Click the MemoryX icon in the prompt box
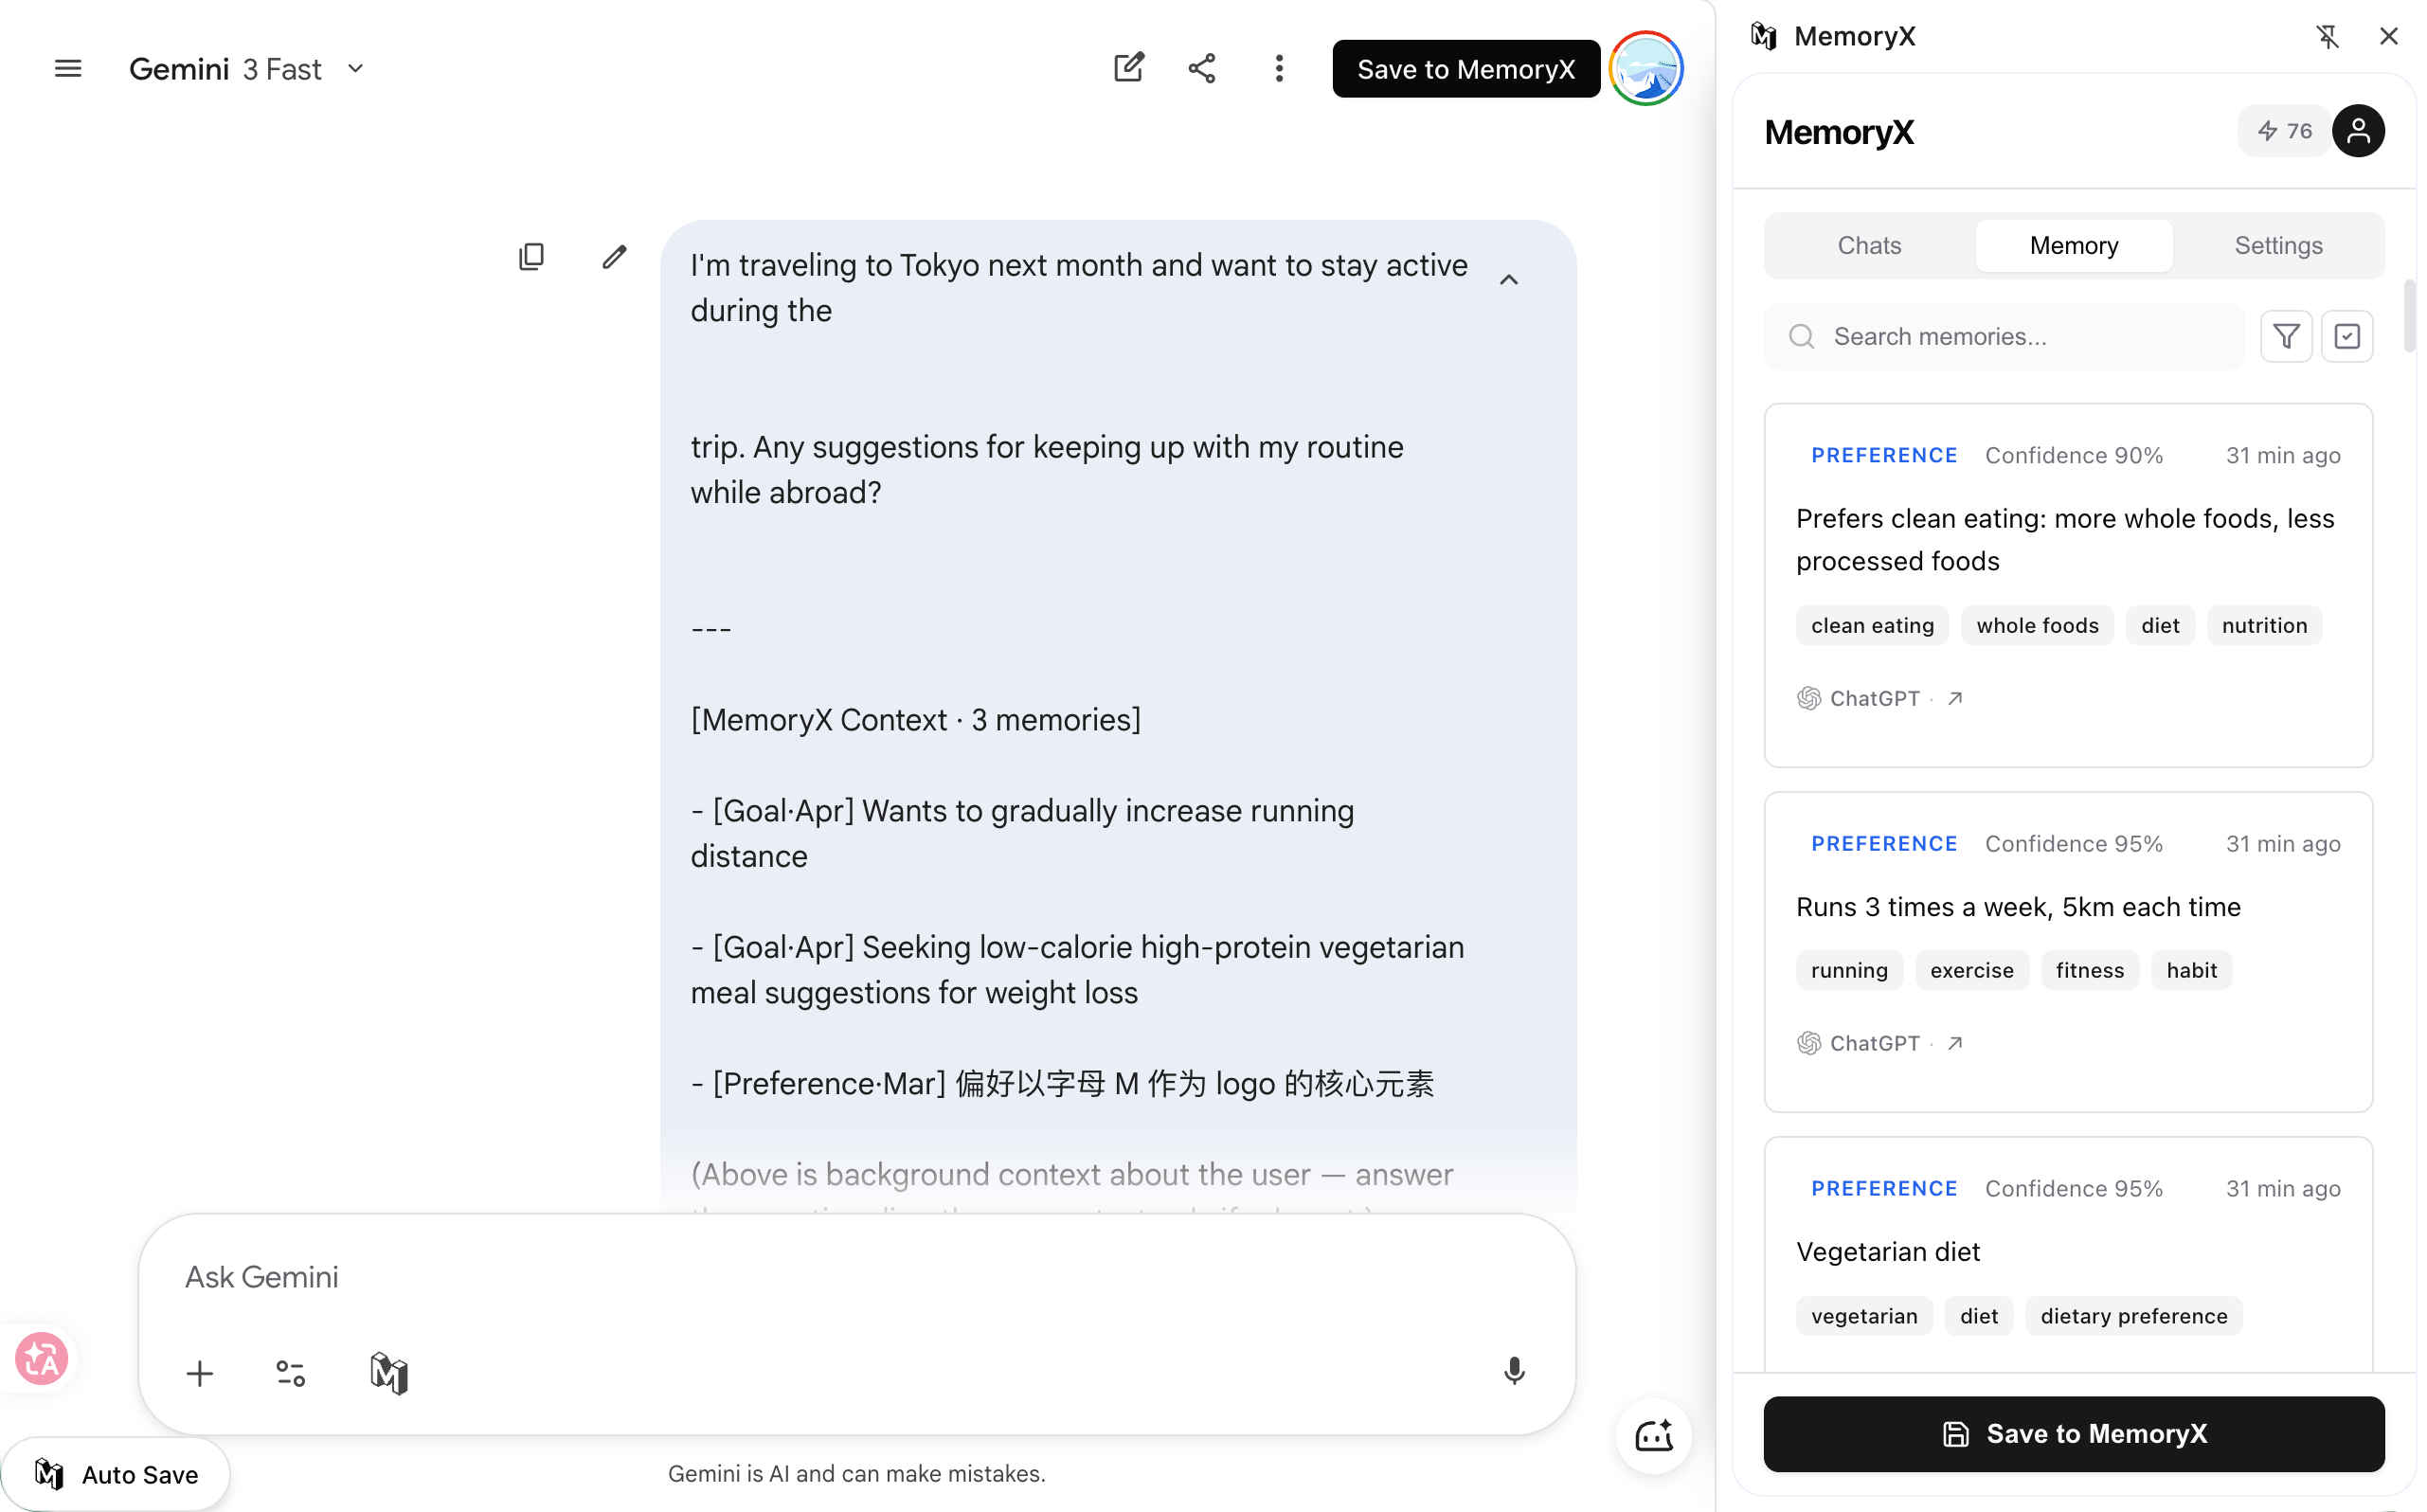 pos(389,1373)
